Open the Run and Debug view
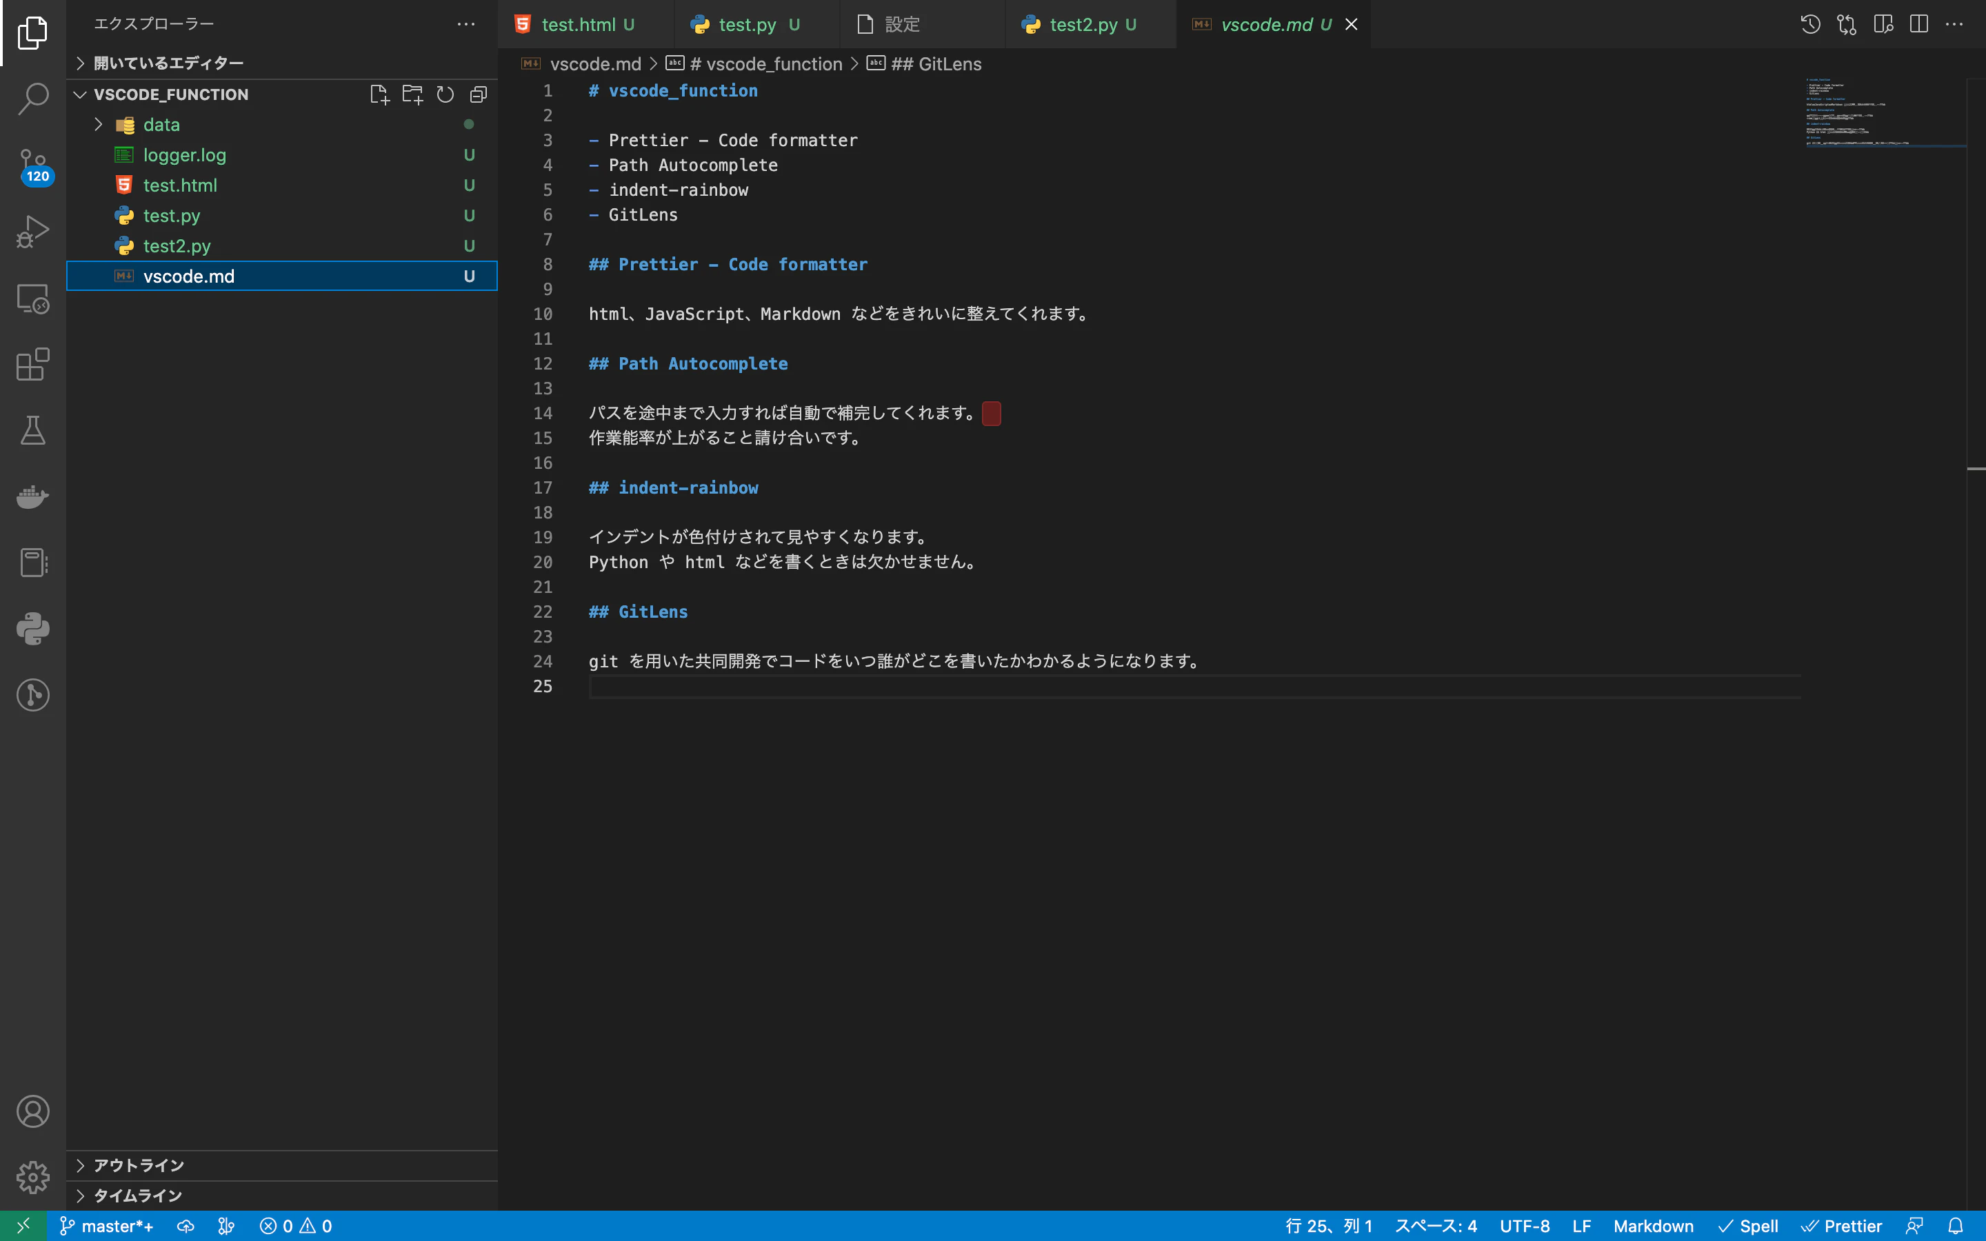This screenshot has height=1241, width=1986. tap(33, 232)
